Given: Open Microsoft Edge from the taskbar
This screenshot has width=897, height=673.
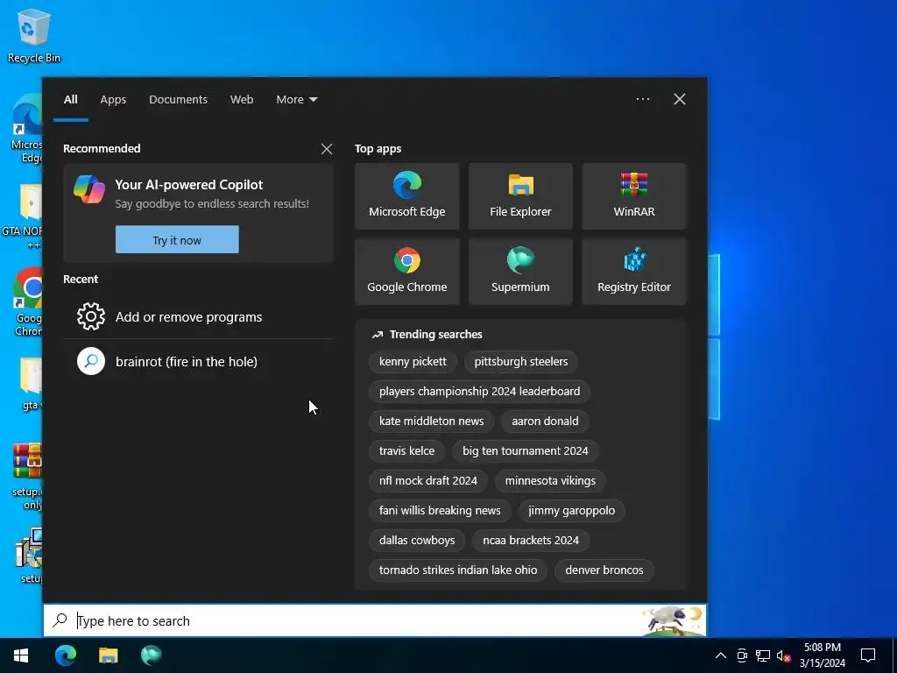Looking at the screenshot, I should tap(66, 655).
